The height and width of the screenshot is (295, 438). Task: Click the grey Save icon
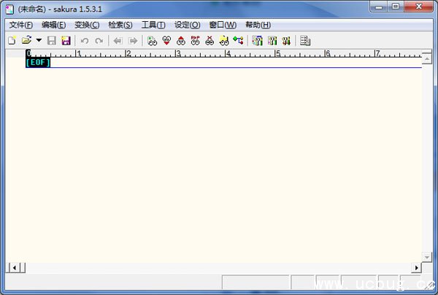52,41
